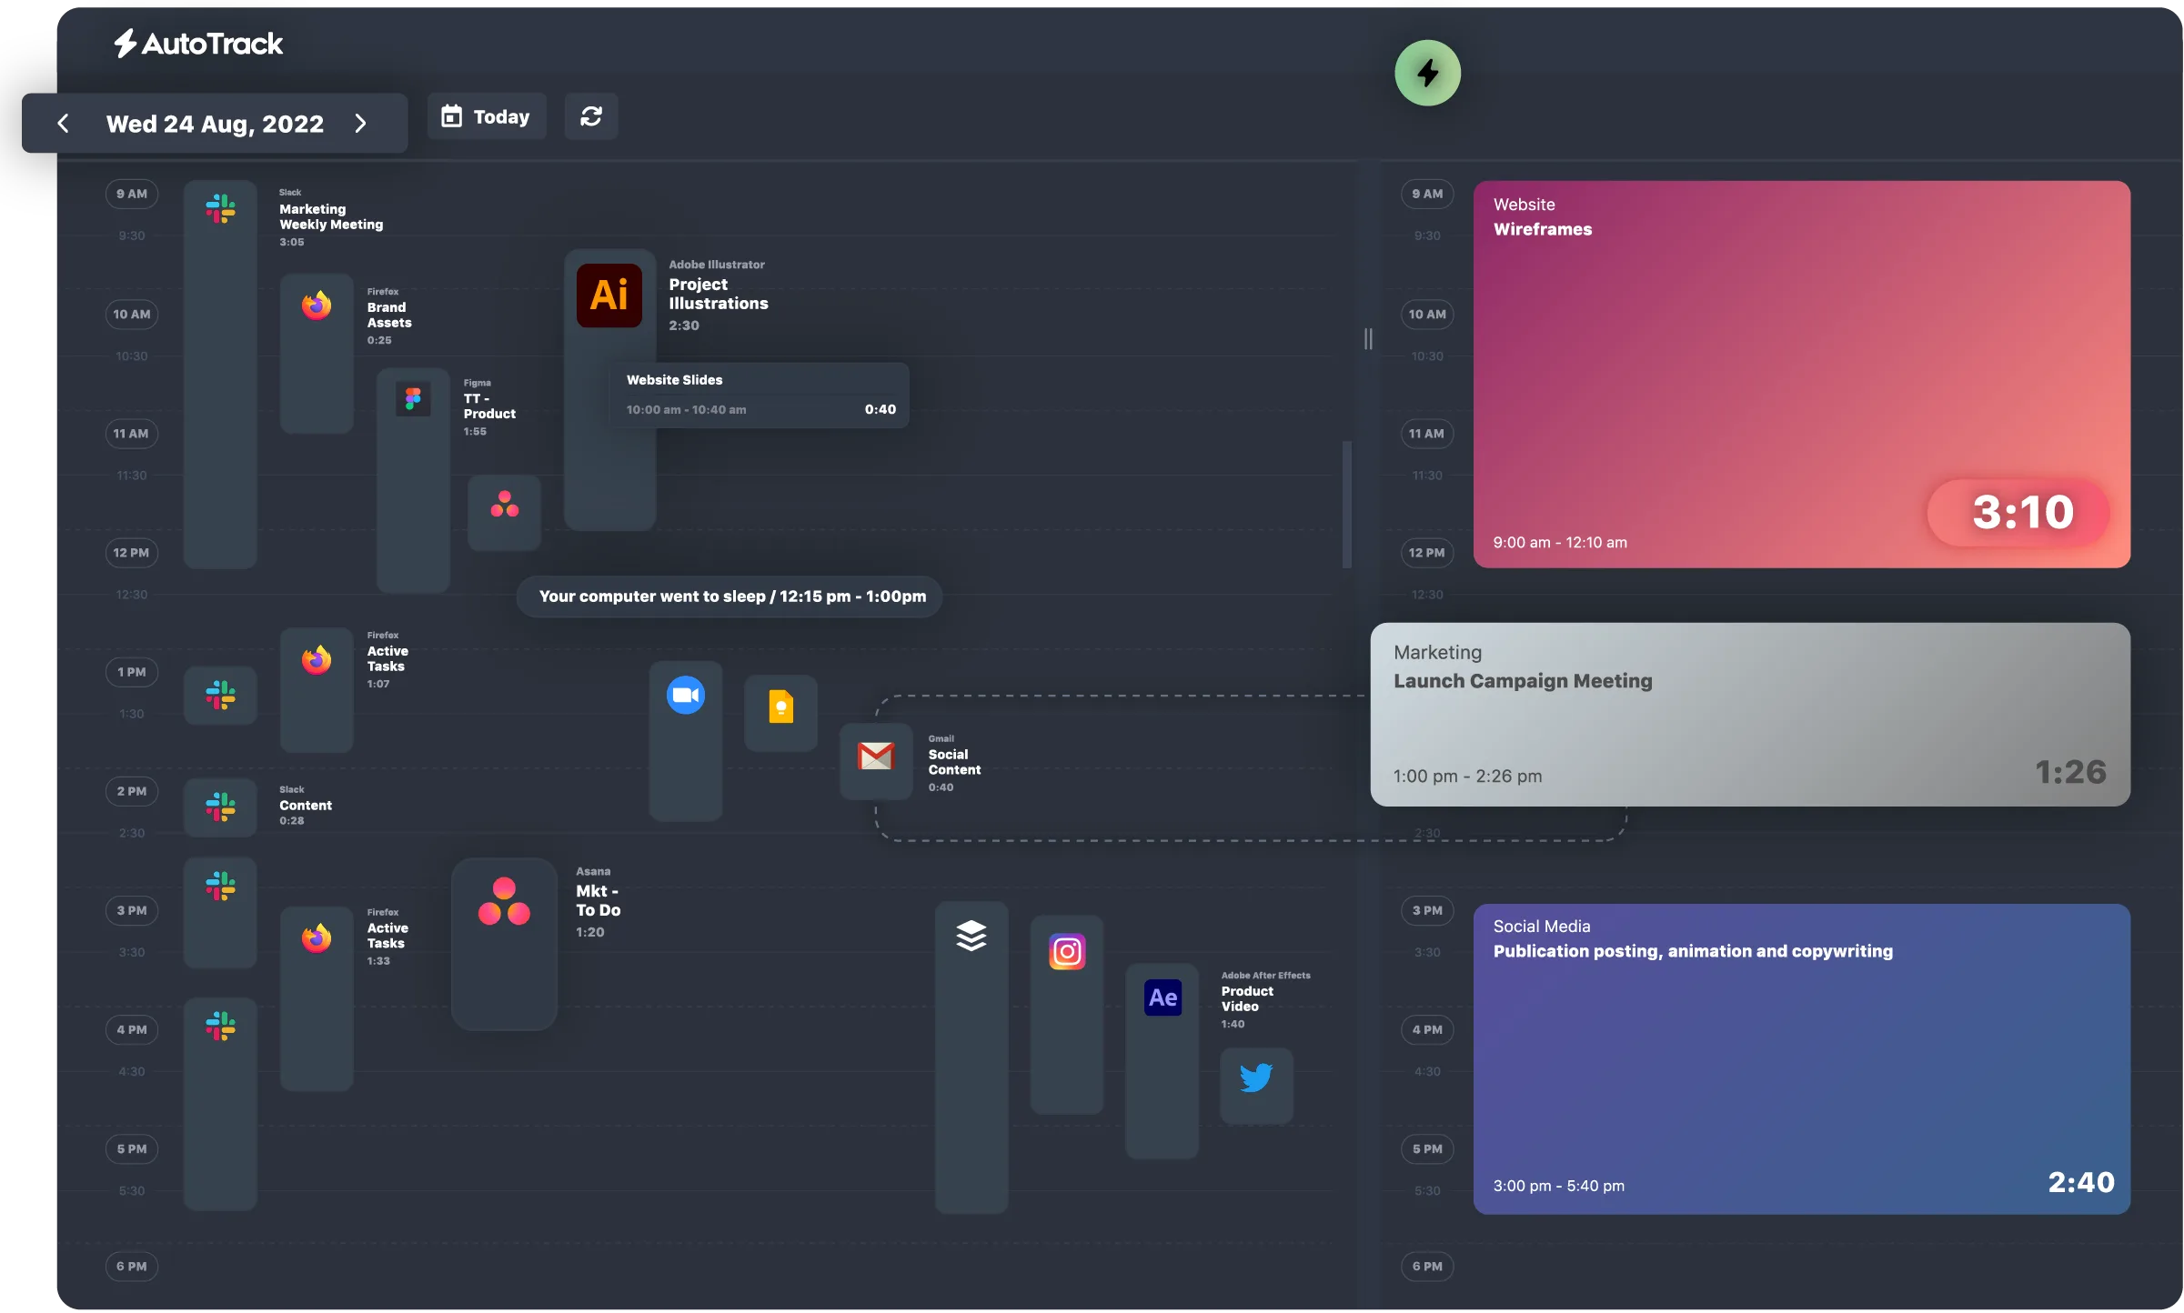
Task: Select the Firefox Active Tasks 1:07 icon
Action: tap(317, 659)
